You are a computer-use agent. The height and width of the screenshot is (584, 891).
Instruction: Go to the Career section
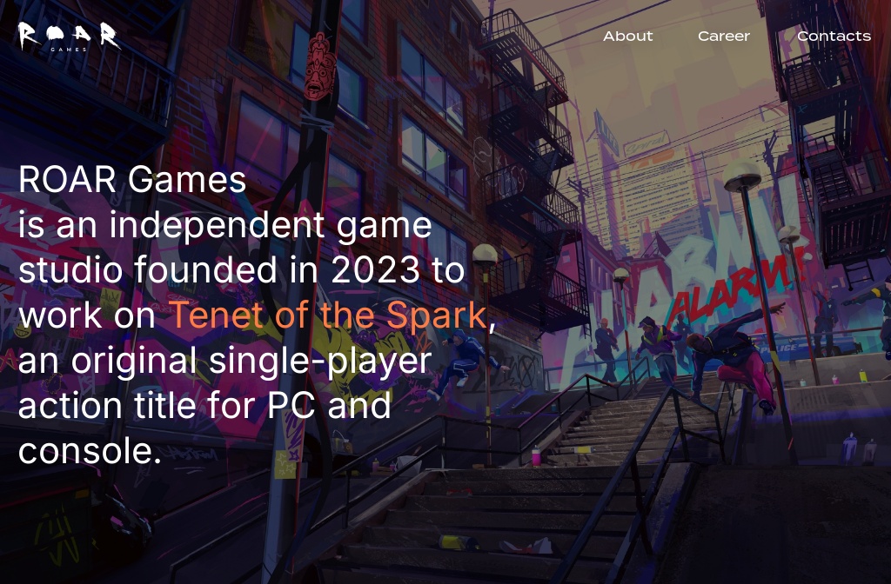click(x=723, y=36)
